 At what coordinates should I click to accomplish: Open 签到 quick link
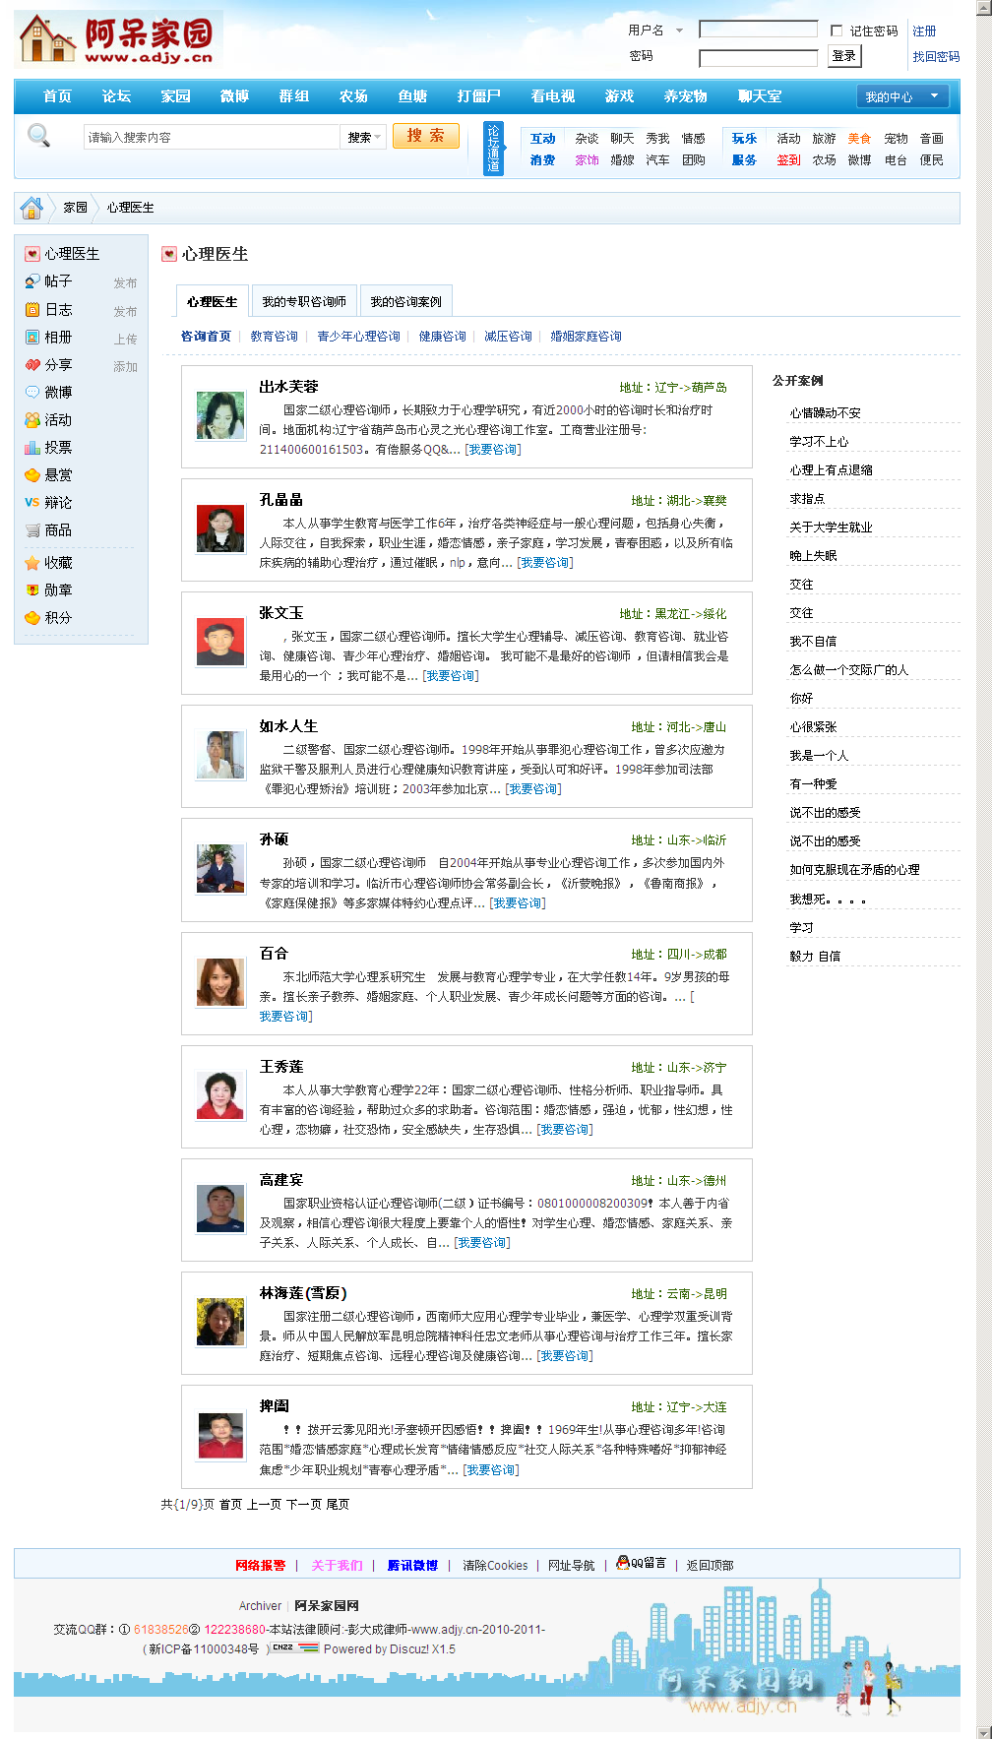pyautogui.click(x=788, y=160)
